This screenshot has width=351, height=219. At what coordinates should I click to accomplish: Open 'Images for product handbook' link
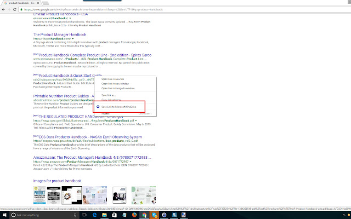click(x=57, y=181)
